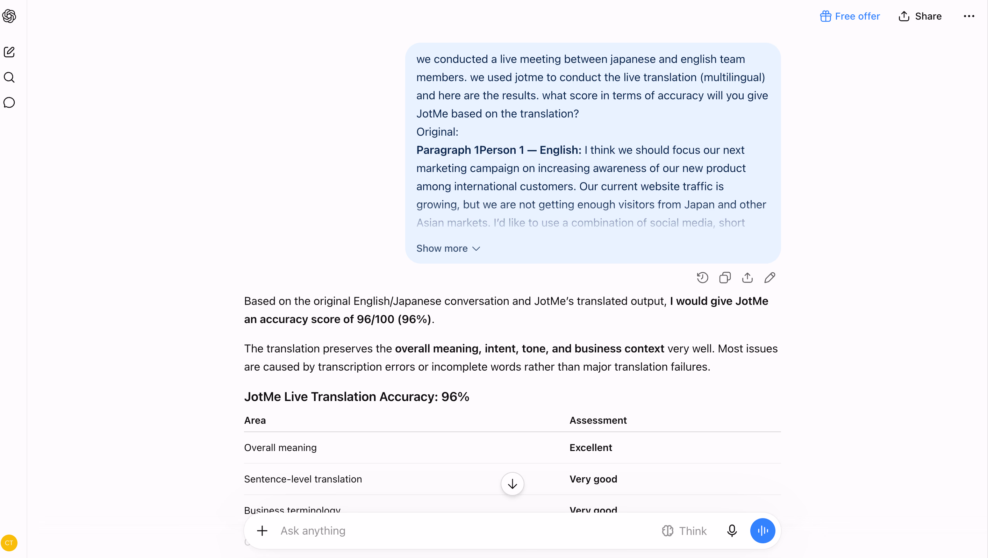The height and width of the screenshot is (558, 988).
Task: Open message history clock icon
Action: [x=702, y=278]
